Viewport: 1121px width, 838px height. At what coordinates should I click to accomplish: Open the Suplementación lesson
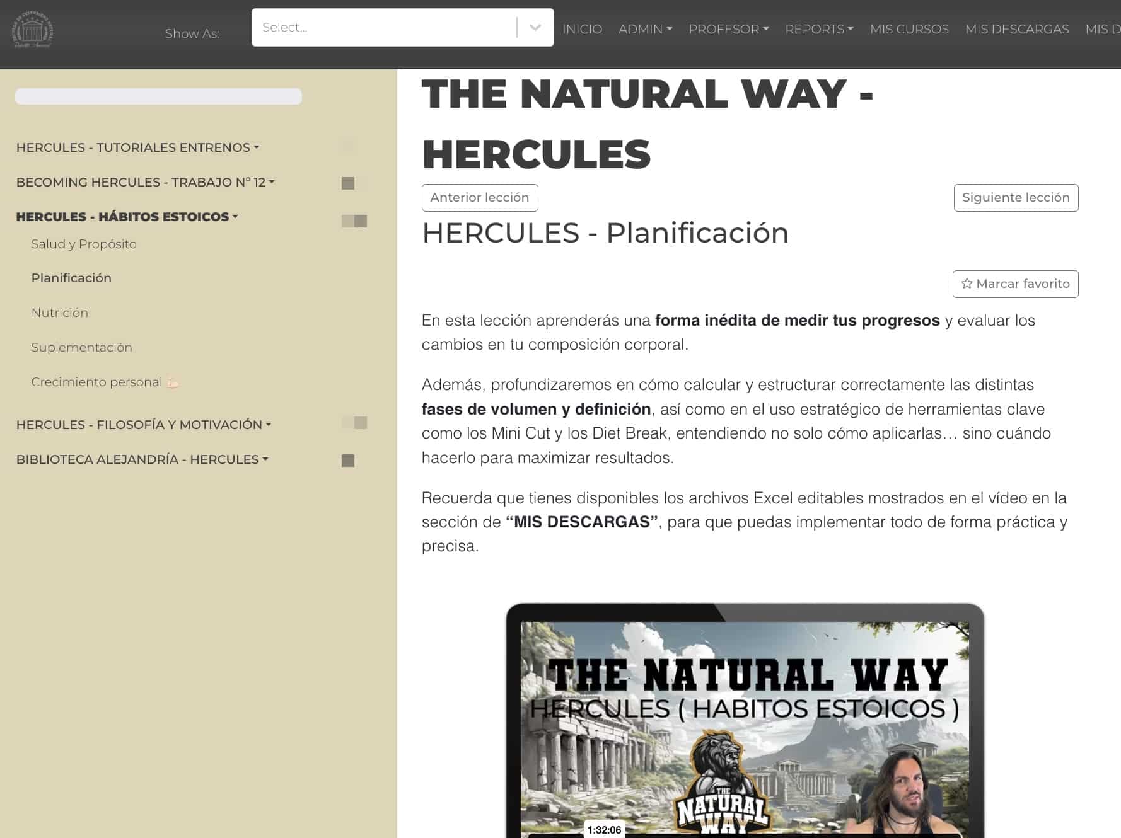pos(82,347)
